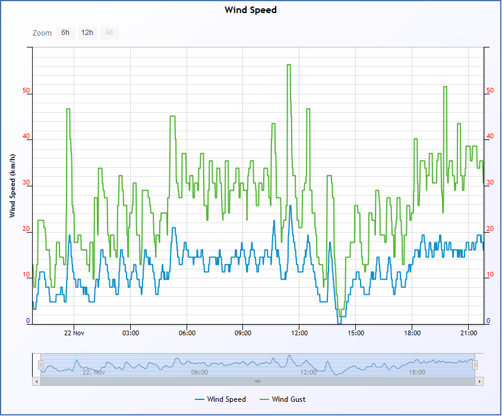This screenshot has height=416, width=502.
Task: Click the All zoom range button
Action: [x=109, y=33]
